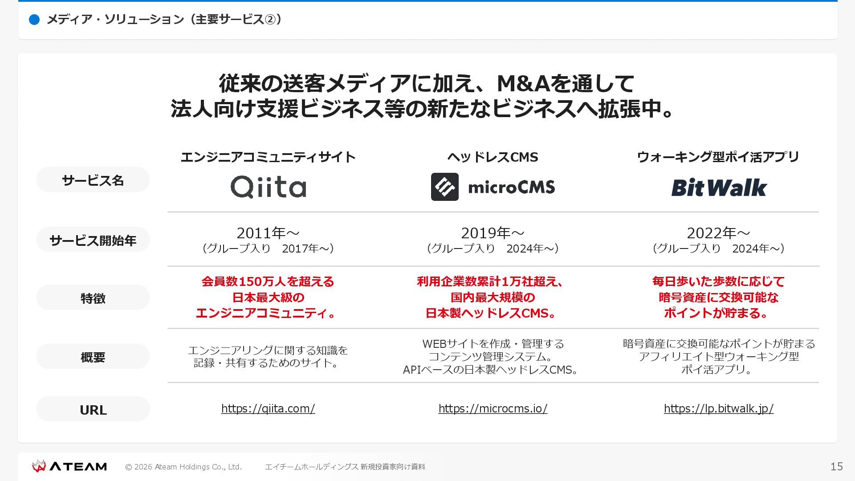Click the microCMS square logo icon

pyautogui.click(x=444, y=187)
